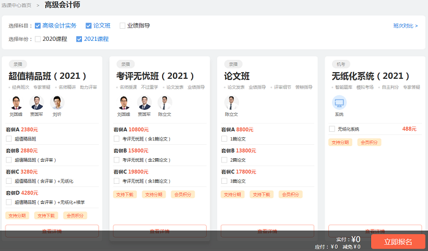Check the 1篇论文 option in 论文班
428x251 pixels.
[224, 139]
